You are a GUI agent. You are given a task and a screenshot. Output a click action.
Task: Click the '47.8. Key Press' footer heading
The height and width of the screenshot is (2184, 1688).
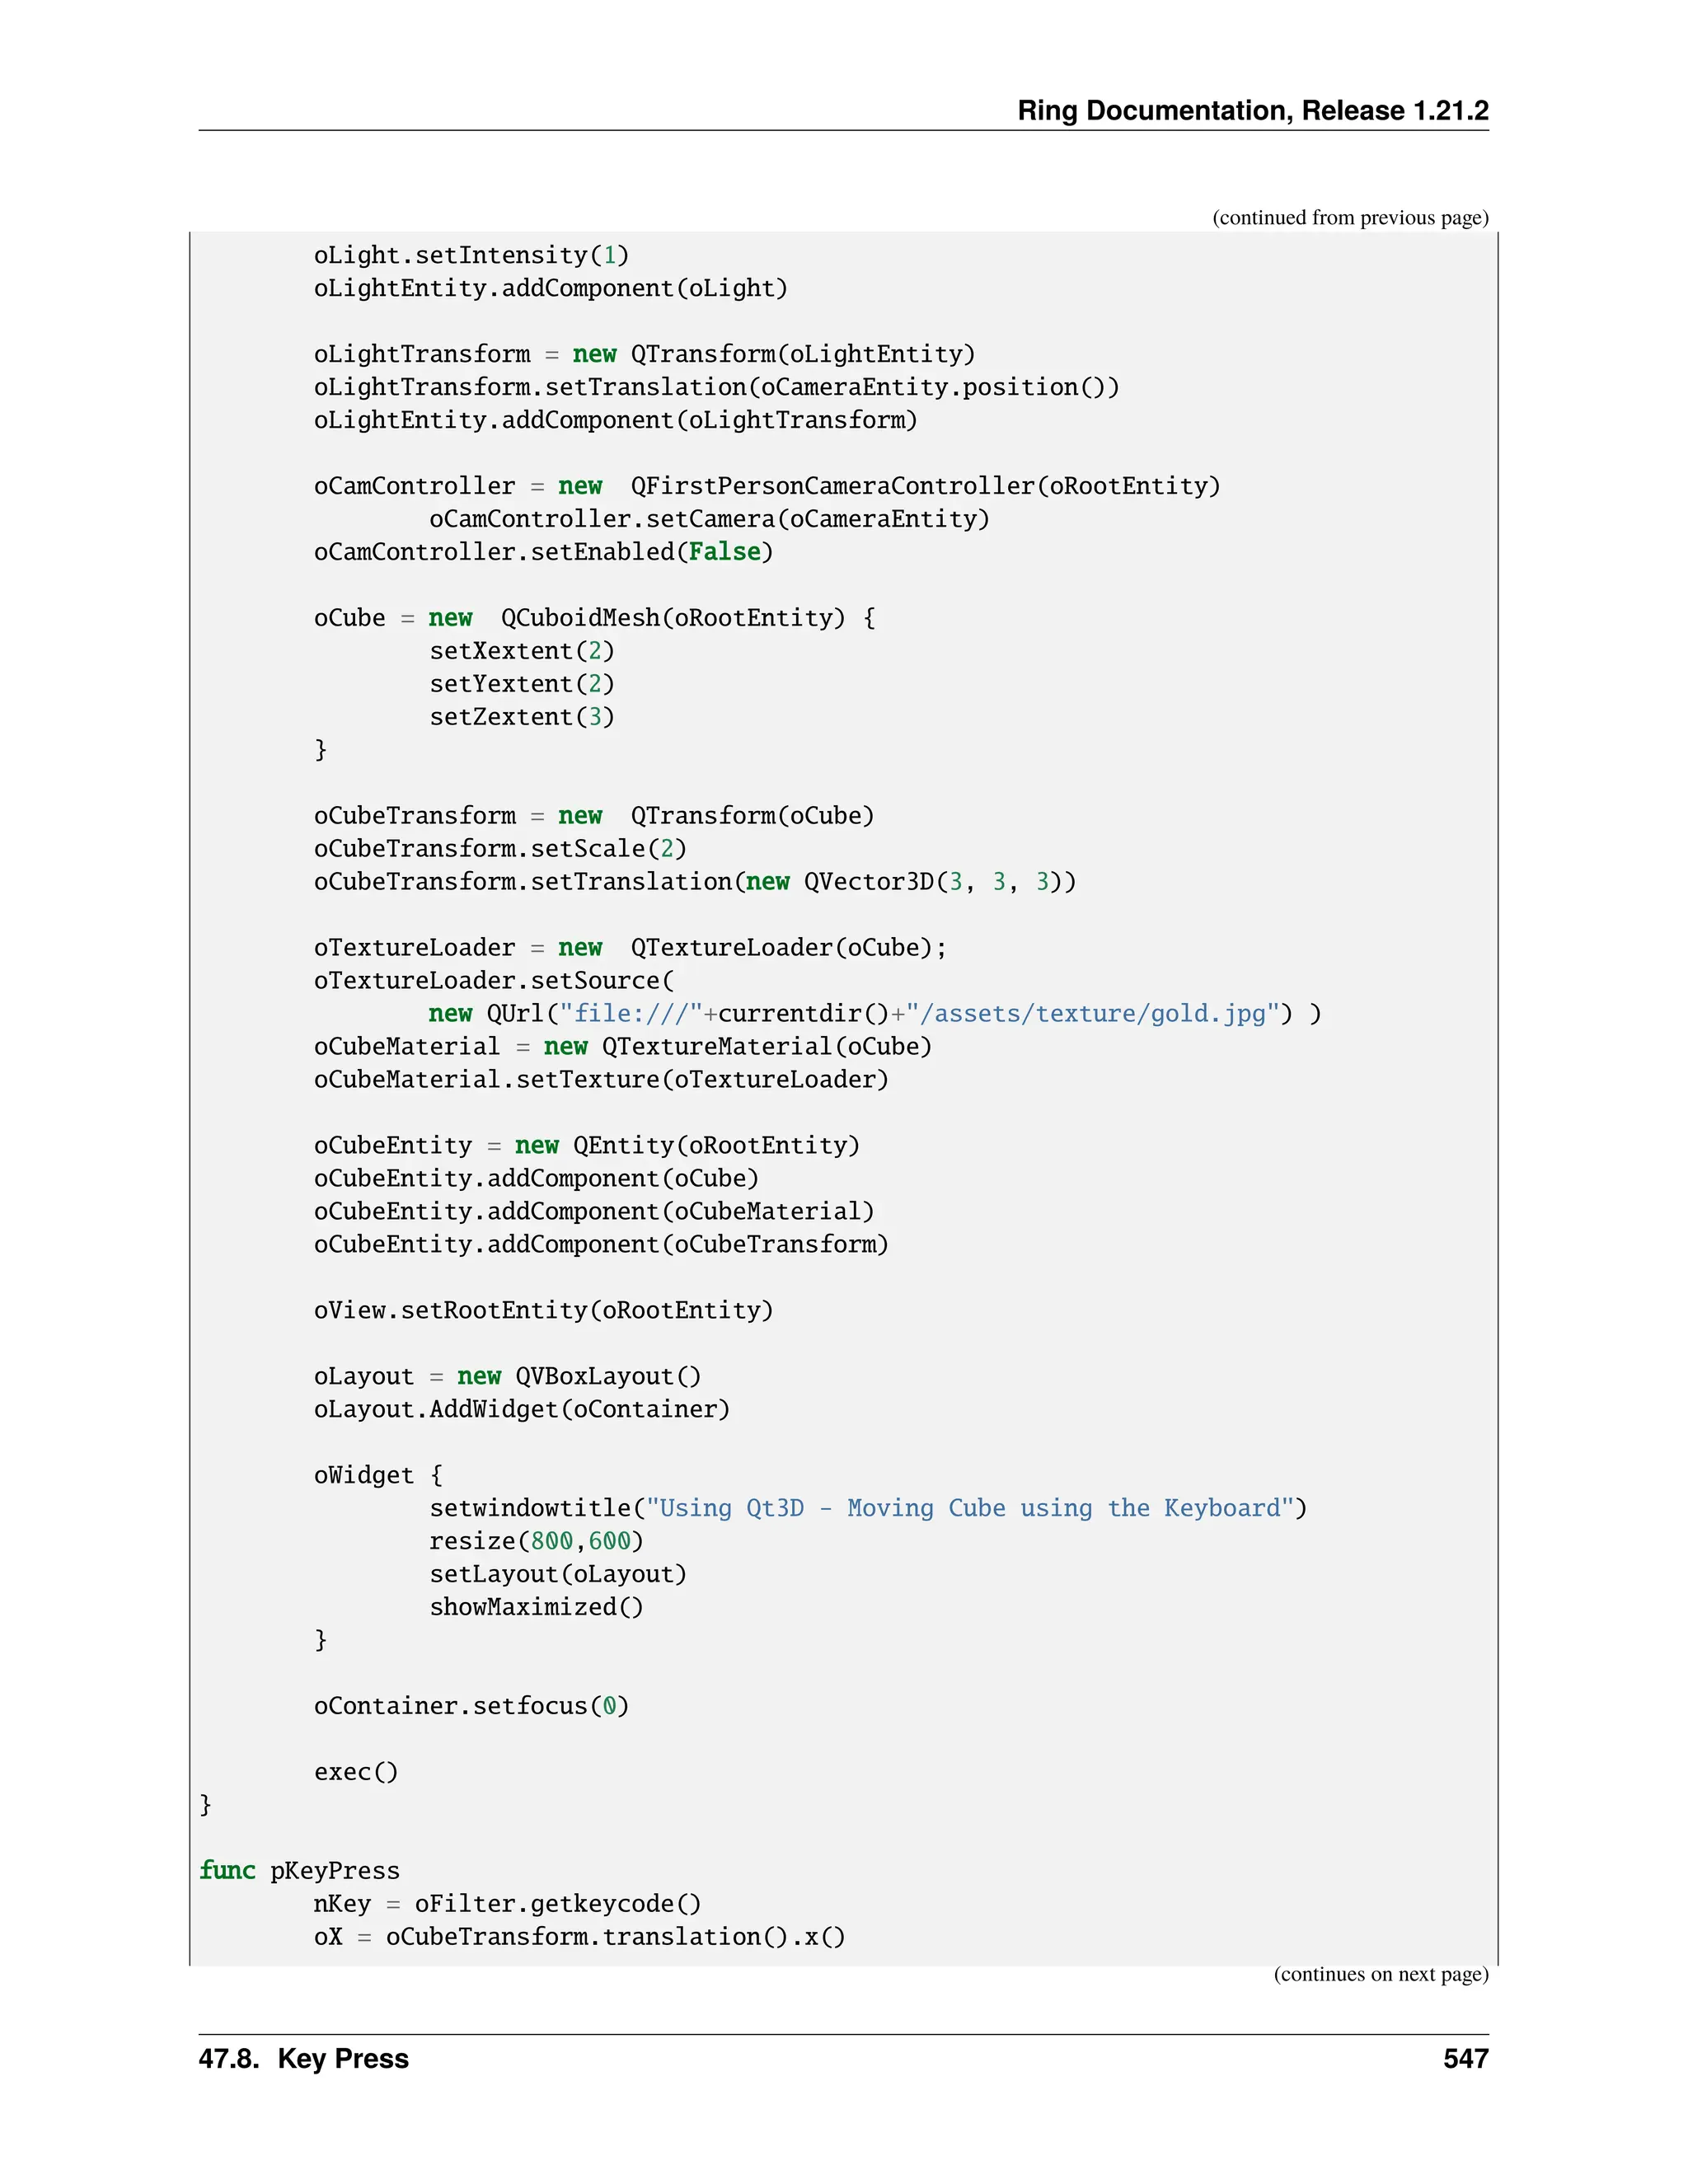(x=303, y=2059)
